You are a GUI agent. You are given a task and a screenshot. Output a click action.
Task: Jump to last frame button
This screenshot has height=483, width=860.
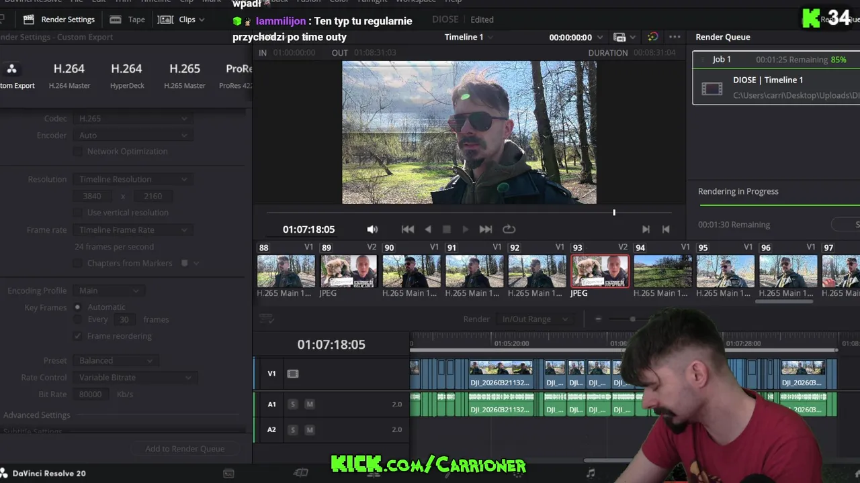[486, 229]
